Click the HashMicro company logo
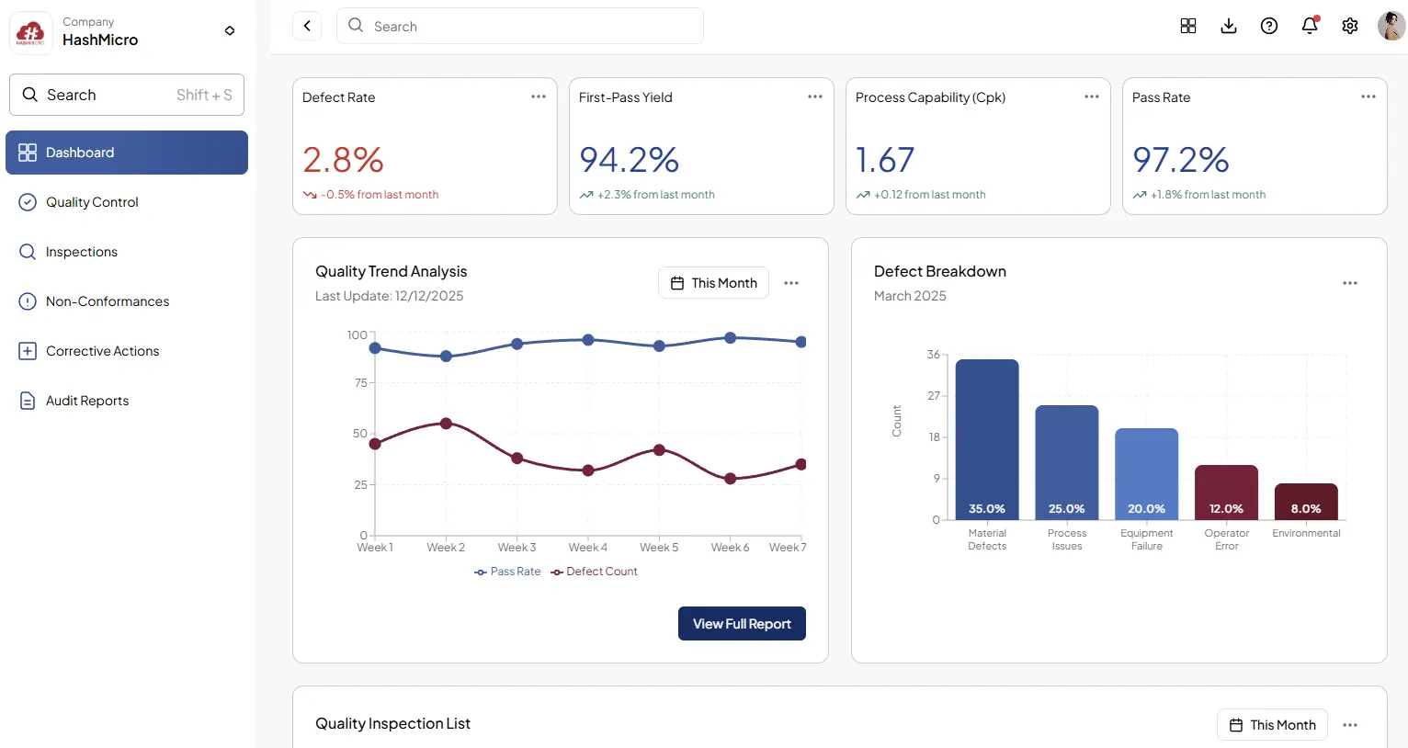 30,32
